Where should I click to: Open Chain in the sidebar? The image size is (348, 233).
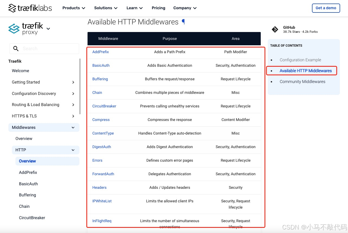pyautogui.click(x=24, y=206)
